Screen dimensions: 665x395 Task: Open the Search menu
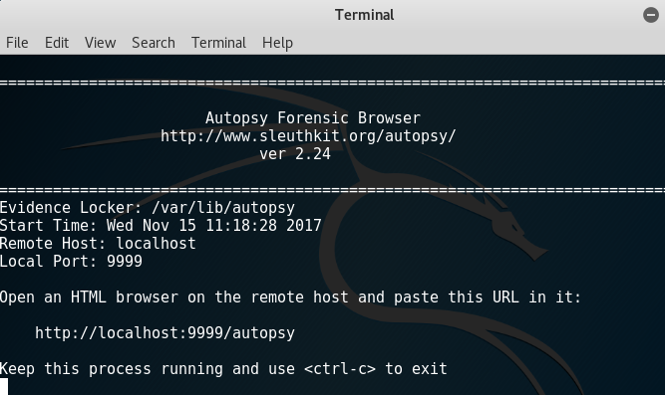point(154,43)
